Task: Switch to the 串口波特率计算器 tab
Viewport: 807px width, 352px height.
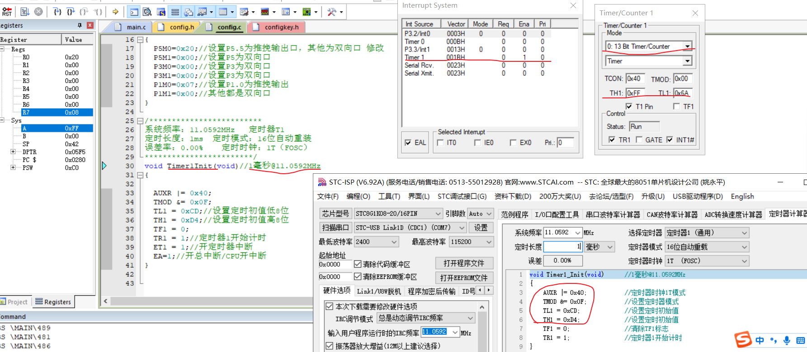Action: click(613, 214)
